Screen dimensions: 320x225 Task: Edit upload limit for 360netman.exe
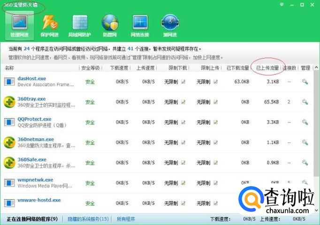click(x=215, y=142)
